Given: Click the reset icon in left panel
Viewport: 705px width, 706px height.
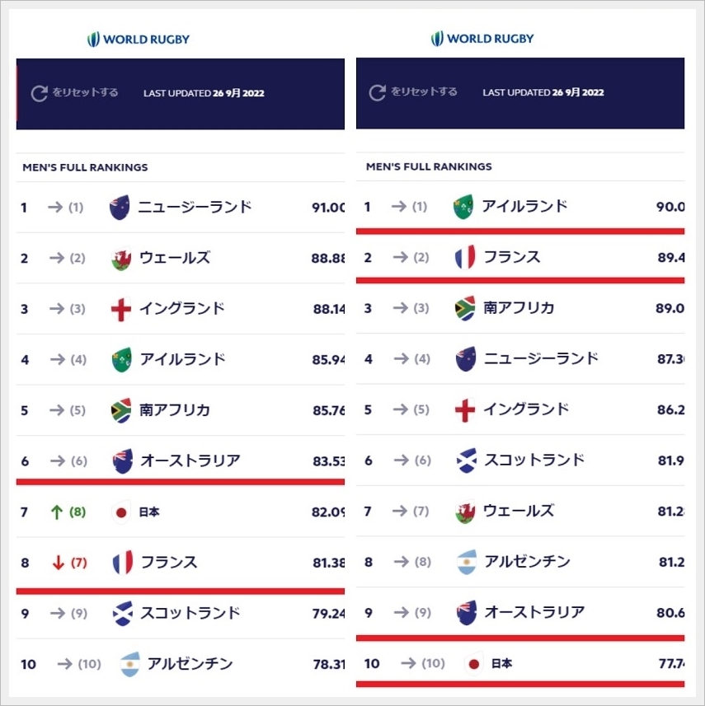Looking at the screenshot, I should click(39, 93).
